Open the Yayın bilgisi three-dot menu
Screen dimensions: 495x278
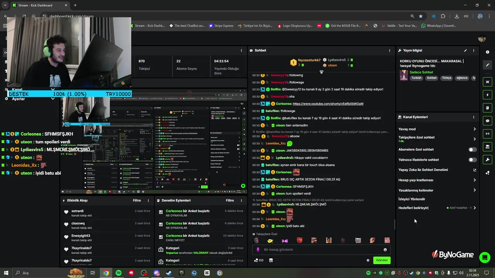(473, 51)
